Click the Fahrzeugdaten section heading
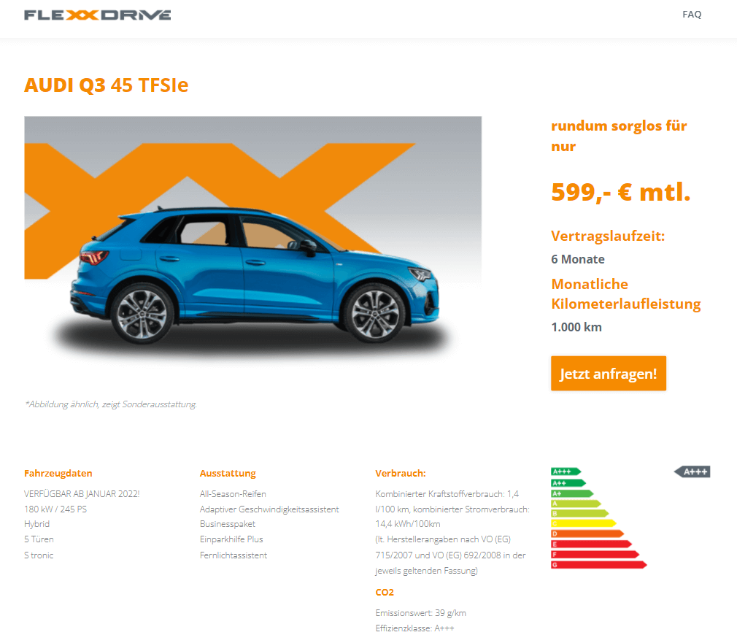This screenshot has width=737, height=643. 58,474
